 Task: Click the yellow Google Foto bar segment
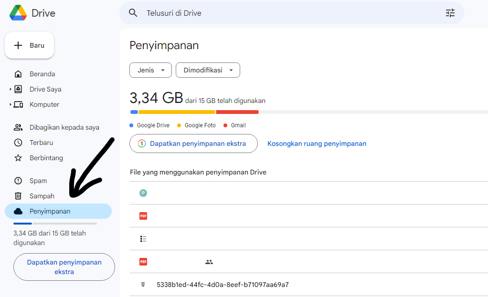[x=177, y=112]
